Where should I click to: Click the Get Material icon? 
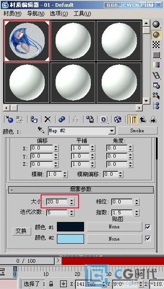pos(9,119)
